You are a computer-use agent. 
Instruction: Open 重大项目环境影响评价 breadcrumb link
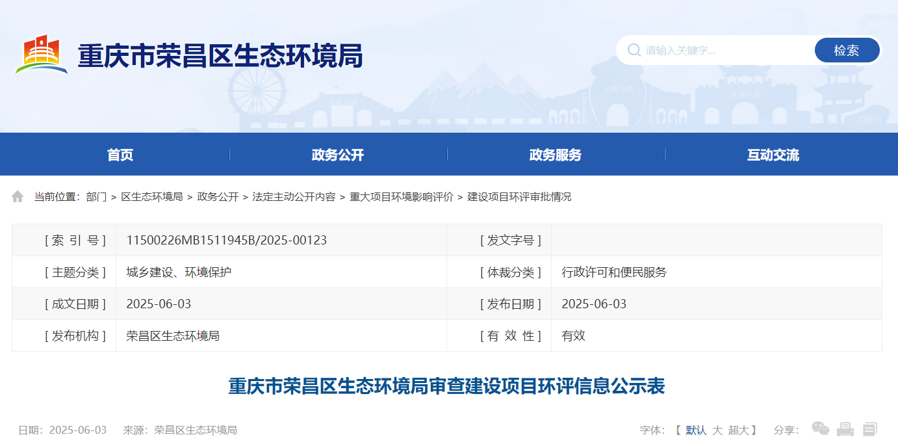click(x=402, y=196)
